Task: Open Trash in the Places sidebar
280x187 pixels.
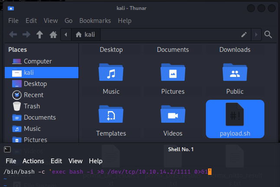Action: pyautogui.click(x=42, y=106)
